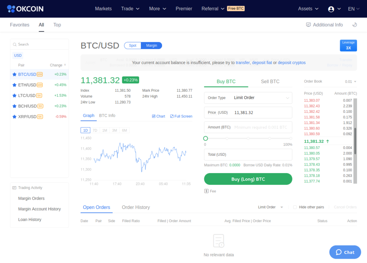Click the Amount (BTC) input field
Screen dimensions: 367x263
[248, 127]
